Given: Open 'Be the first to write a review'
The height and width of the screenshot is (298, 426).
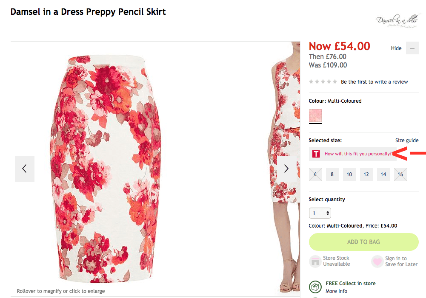Looking at the screenshot, I should pos(375,82).
